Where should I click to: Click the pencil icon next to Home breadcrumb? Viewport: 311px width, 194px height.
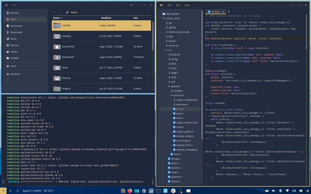click(x=67, y=12)
